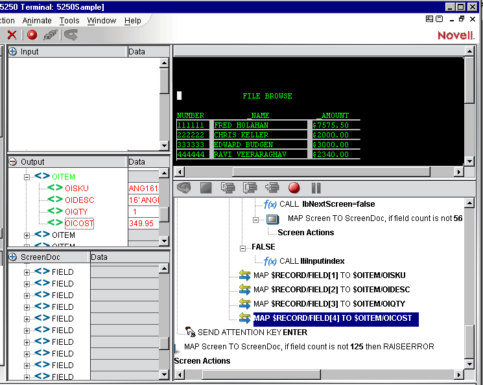Click the SEND ATTENTION KEY ENTER action icon
Screen dimensions: 483x385
[x=190, y=332]
